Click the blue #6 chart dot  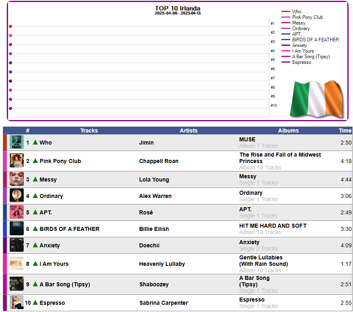coord(10,72)
